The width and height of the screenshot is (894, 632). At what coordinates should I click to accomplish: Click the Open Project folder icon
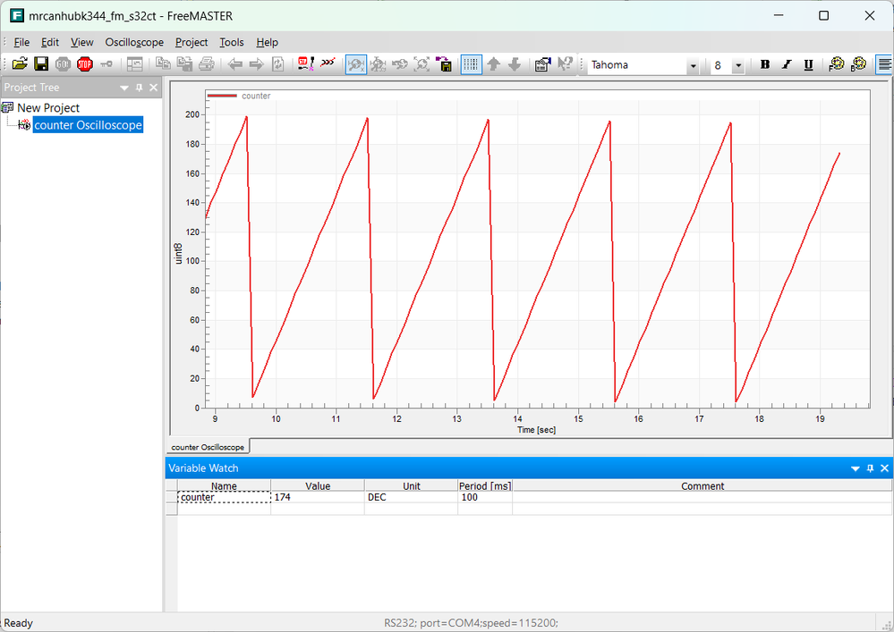20,64
